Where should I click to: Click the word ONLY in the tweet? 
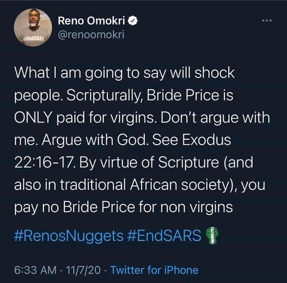coord(33,118)
